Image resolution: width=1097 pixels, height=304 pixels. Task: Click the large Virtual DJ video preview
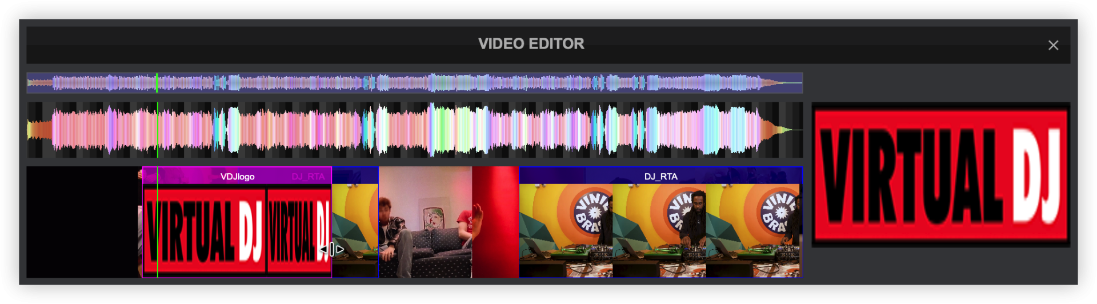[940, 175]
